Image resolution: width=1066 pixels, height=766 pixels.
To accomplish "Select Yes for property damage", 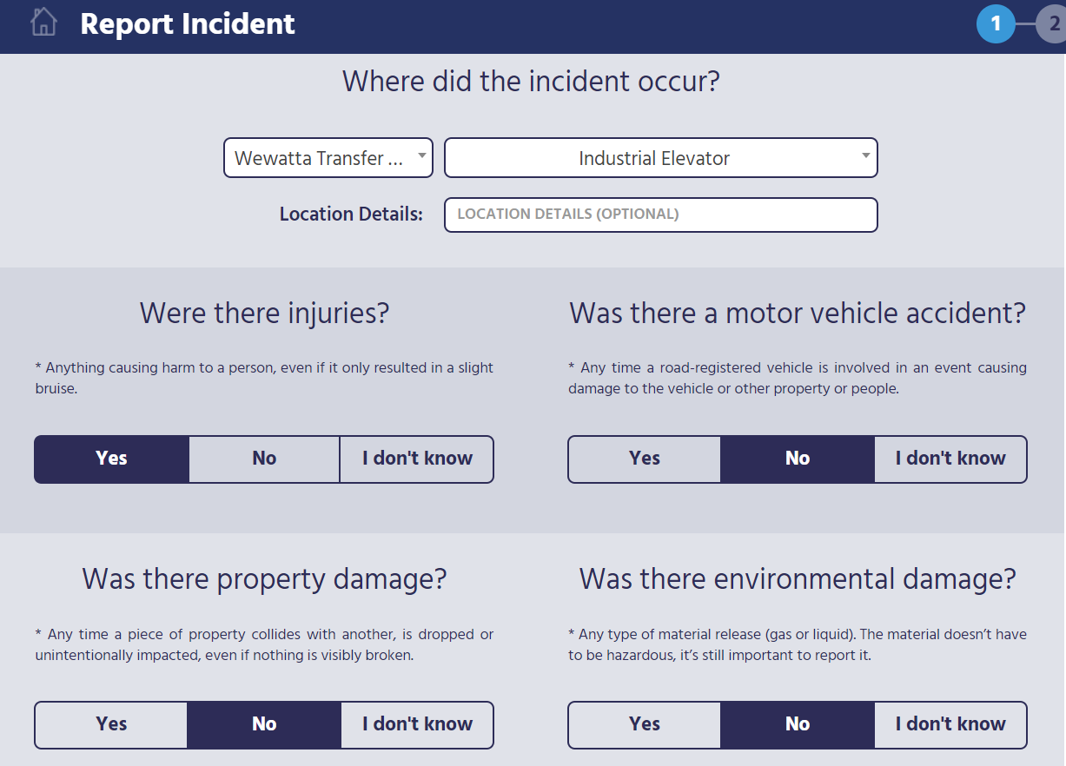I will (x=111, y=724).
